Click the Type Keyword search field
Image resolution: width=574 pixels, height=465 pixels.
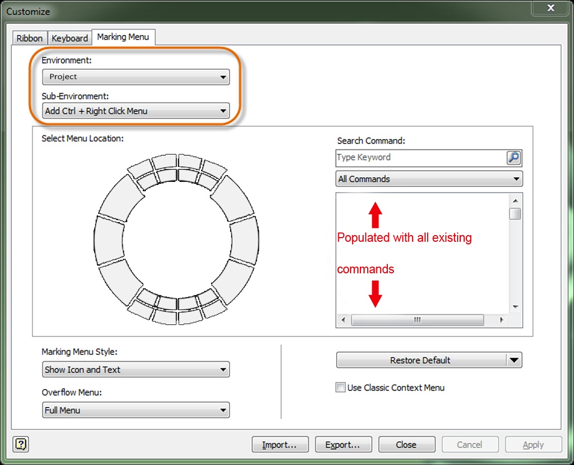click(x=420, y=158)
